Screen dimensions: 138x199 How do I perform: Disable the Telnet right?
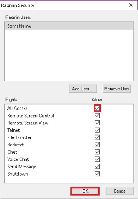pyautogui.click(x=97, y=130)
